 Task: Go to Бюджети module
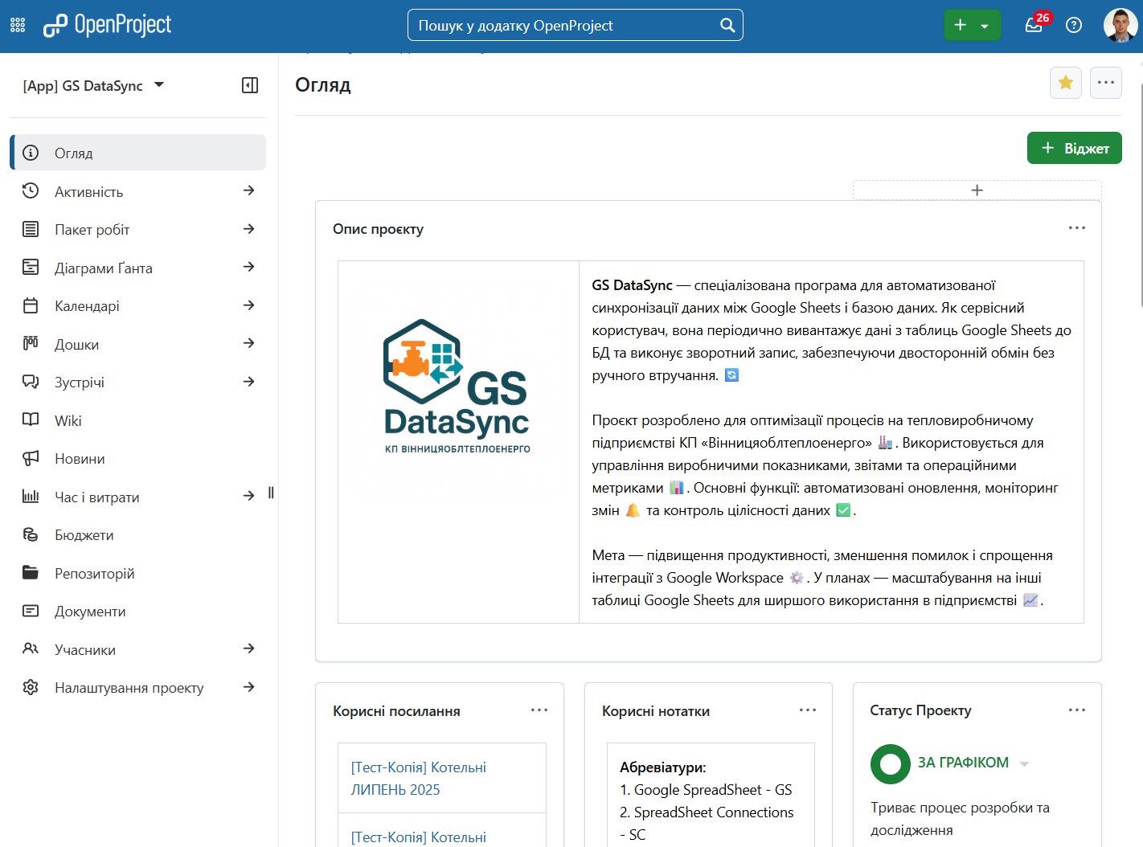[x=84, y=535]
